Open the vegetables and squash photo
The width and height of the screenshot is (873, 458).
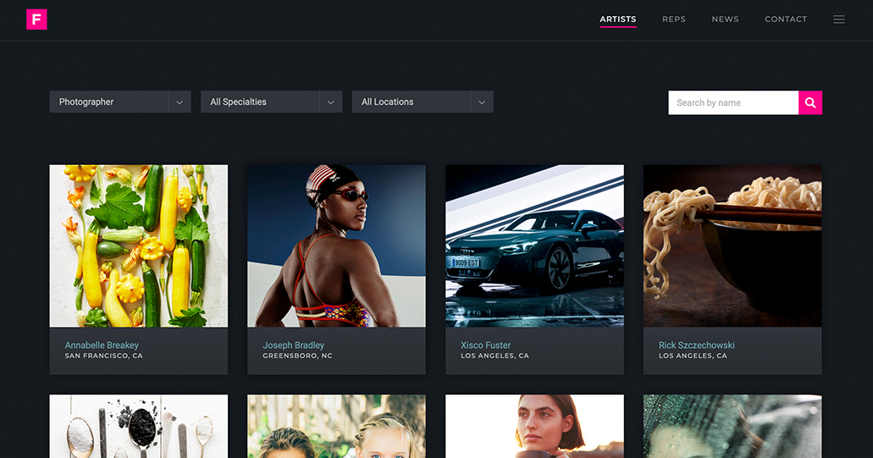pos(138,246)
